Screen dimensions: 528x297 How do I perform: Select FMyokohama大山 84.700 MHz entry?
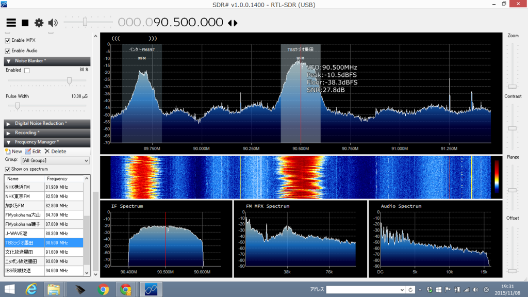[44, 215]
